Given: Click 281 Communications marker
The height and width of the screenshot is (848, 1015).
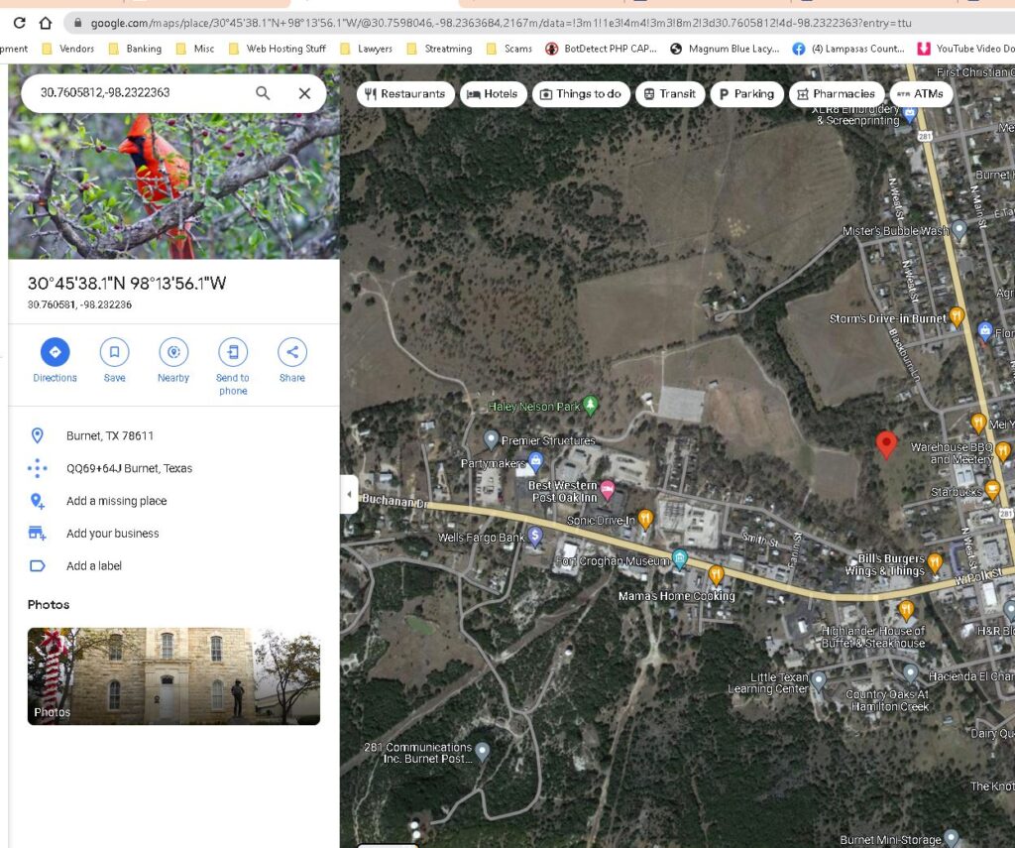Looking at the screenshot, I should [483, 752].
